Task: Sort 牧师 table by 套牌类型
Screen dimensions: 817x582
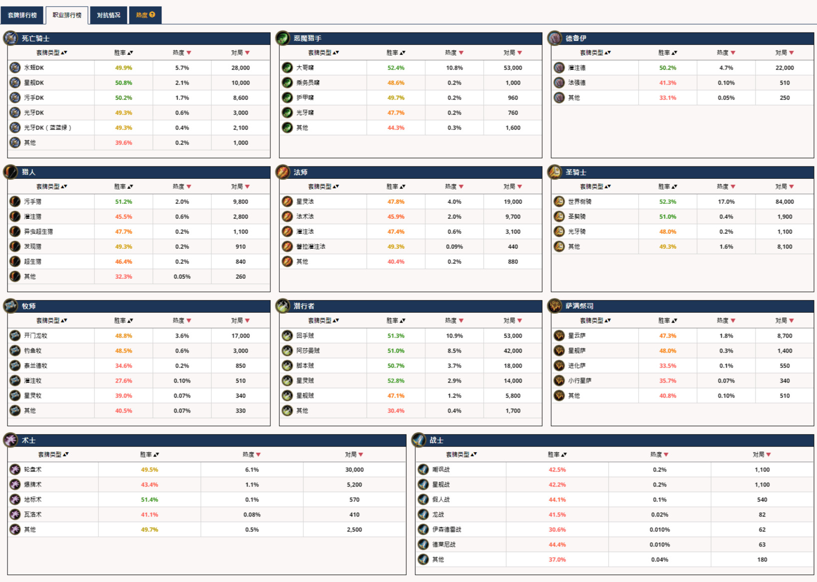Action: [x=51, y=321]
